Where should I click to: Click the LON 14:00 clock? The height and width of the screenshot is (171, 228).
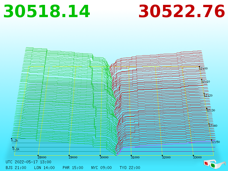point(44,168)
